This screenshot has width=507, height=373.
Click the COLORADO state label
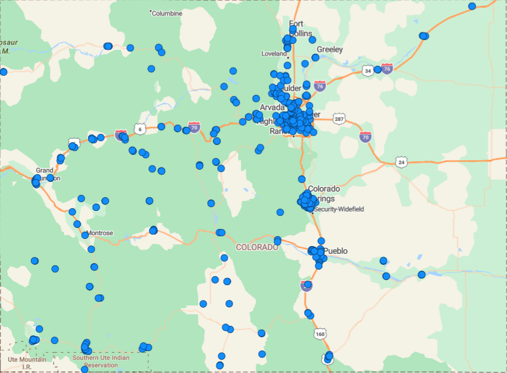(x=257, y=247)
